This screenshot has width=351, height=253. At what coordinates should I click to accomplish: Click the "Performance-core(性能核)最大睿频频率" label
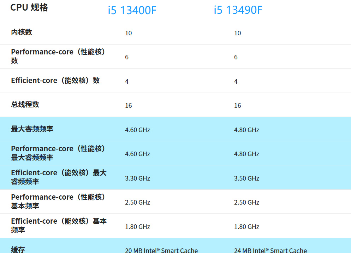(x=58, y=153)
